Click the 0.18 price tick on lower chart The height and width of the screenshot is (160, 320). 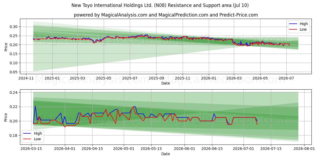pyautogui.click(x=14, y=135)
